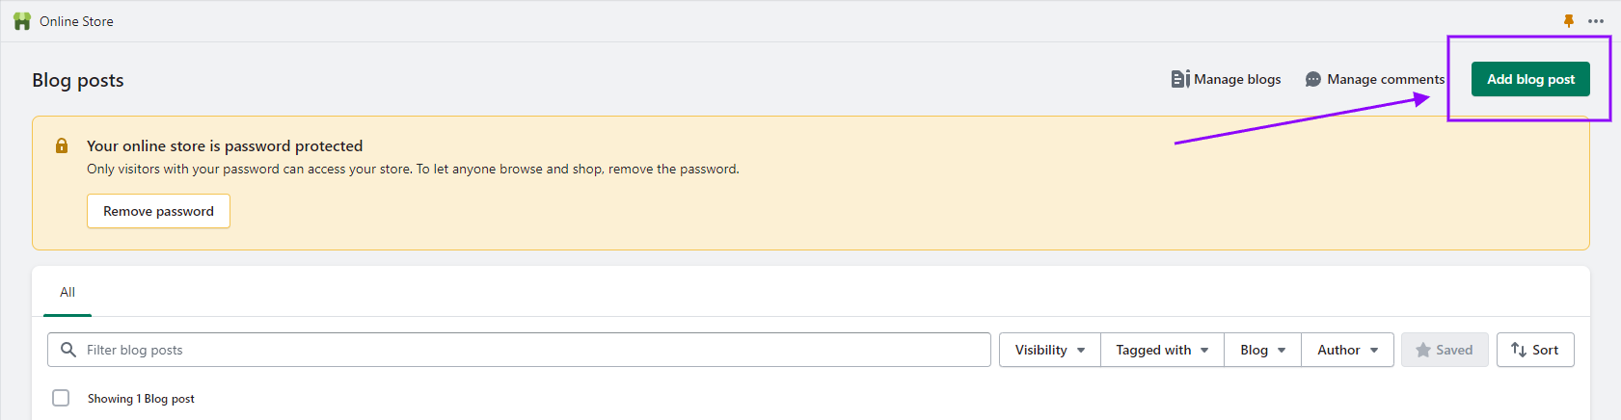This screenshot has width=1621, height=420.
Task: Open the three-dot more options menu
Action: [x=1596, y=21]
